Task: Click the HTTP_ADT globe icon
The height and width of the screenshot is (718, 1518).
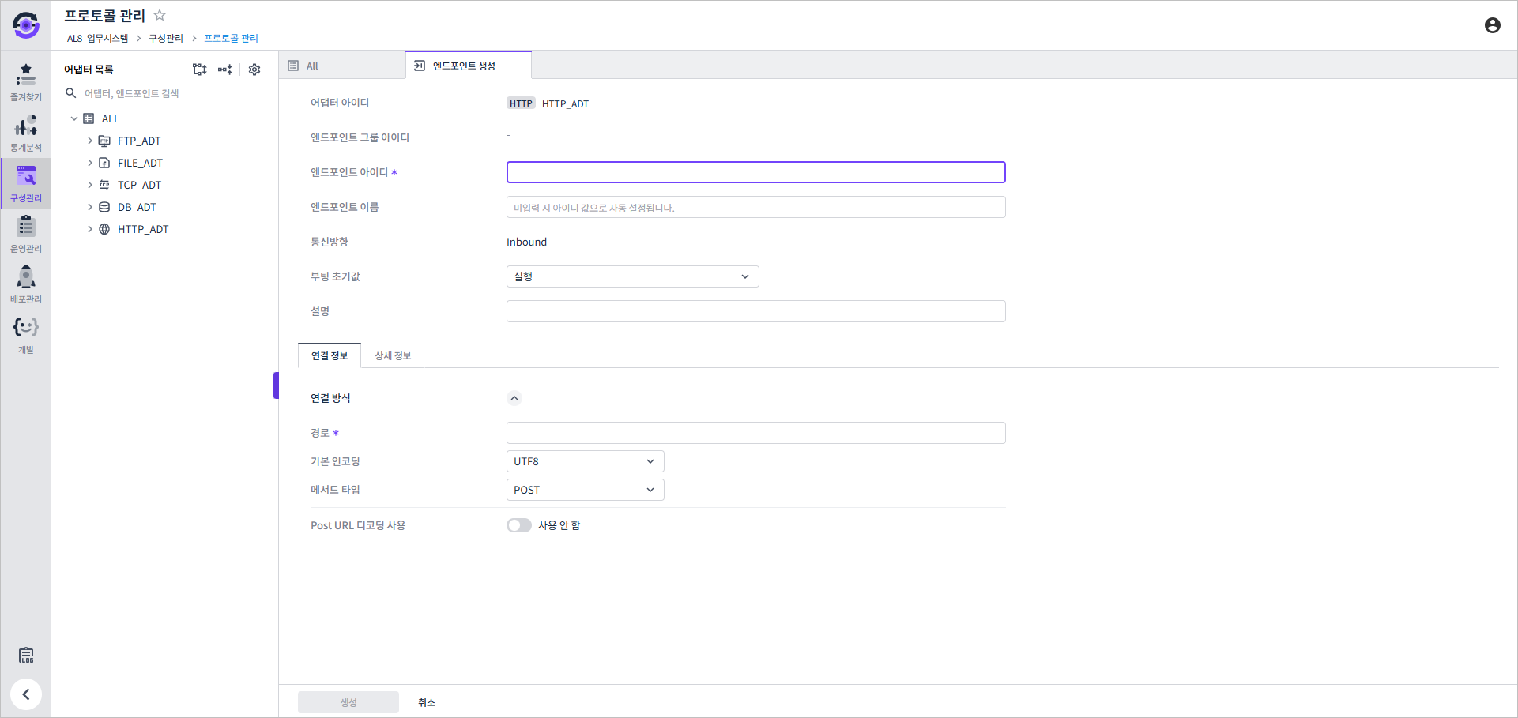Action: point(104,229)
